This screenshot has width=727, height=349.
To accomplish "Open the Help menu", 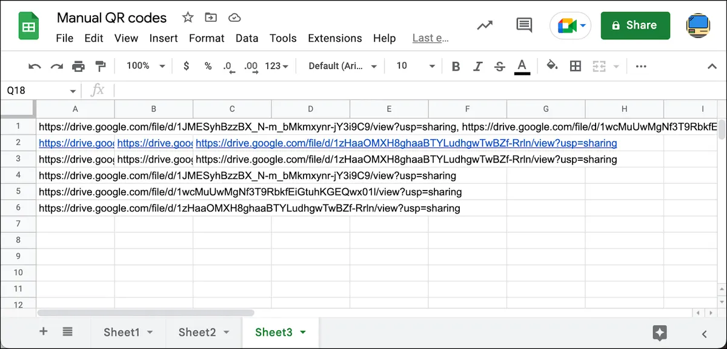I will tap(384, 38).
